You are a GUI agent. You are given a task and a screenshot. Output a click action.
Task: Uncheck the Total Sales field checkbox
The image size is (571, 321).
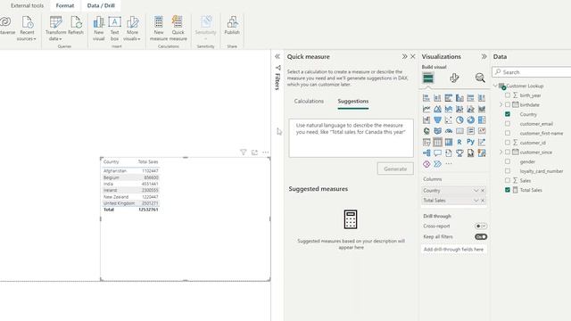[508, 190]
